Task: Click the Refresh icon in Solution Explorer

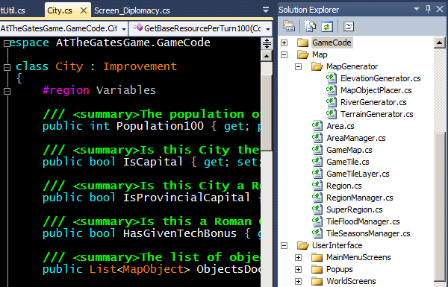Action: (327, 27)
